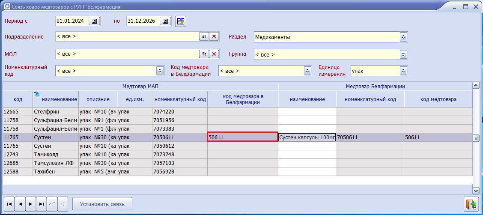The height and width of the screenshot is (215, 483).
Task: Open calendar picker for period end date
Action: pyautogui.click(x=165, y=21)
